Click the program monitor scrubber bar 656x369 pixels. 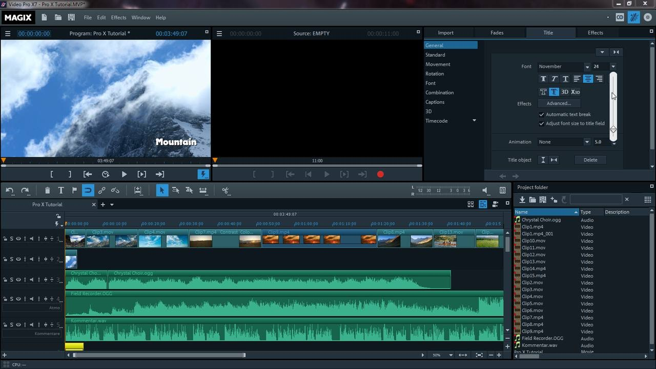tap(106, 165)
